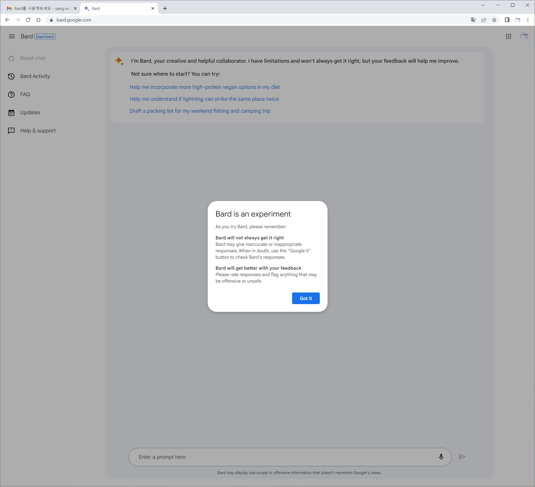The image size is (535, 487).
Task: Click the send prompt arrow icon
Action: click(462, 457)
